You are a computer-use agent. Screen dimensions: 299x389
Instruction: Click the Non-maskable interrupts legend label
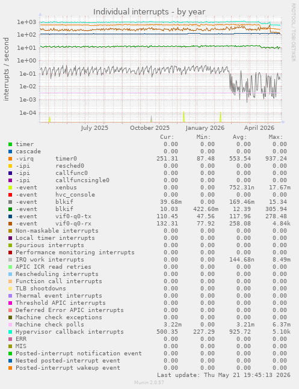[x=57, y=231]
